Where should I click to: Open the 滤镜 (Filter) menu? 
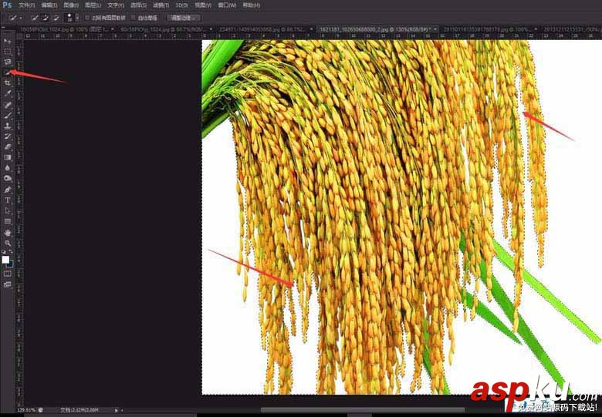pos(161,5)
